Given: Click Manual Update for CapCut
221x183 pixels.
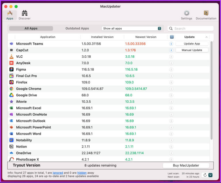Looking at the screenshot, I should click(192, 50).
